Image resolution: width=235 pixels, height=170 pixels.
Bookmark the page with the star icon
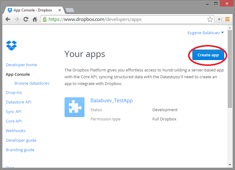210,19
